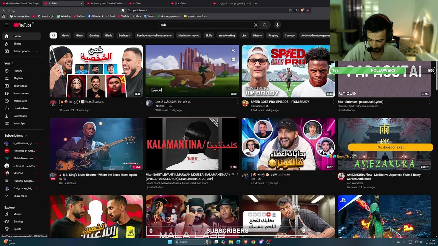Open Your videos in the sidebar

click(22, 86)
